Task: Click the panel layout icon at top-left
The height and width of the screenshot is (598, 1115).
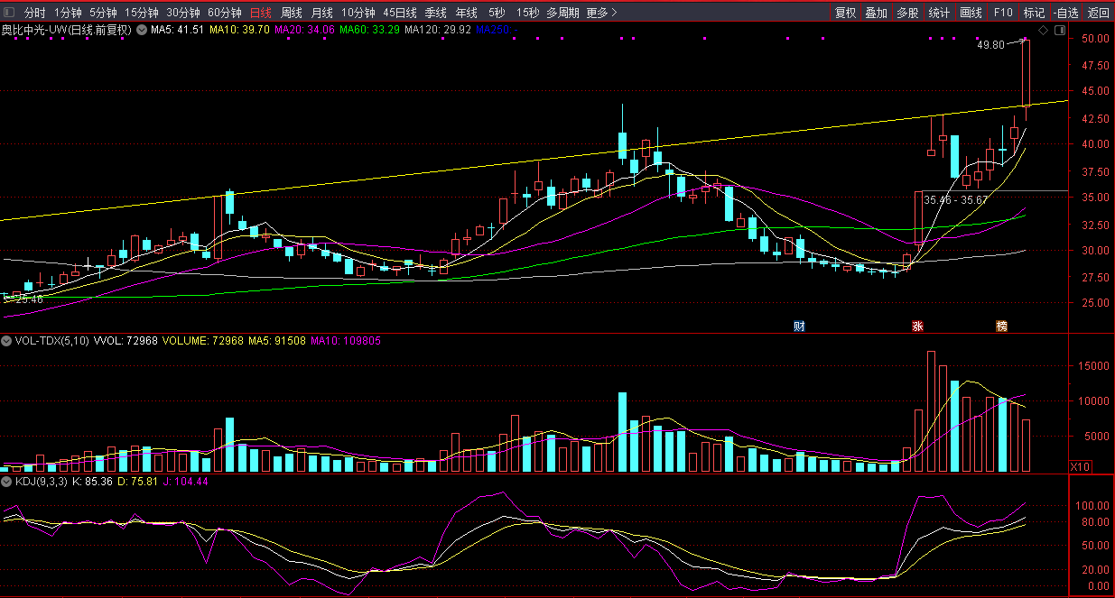Action: tap(9, 13)
